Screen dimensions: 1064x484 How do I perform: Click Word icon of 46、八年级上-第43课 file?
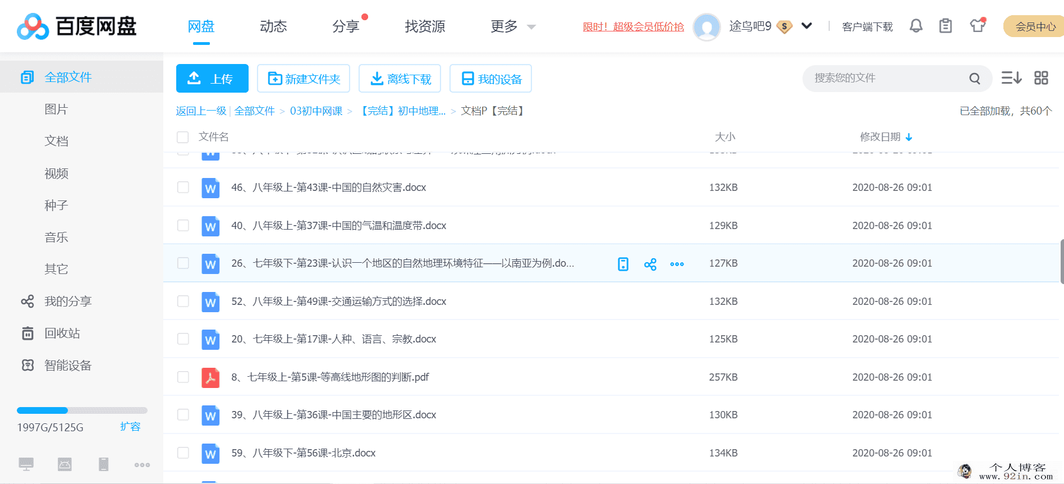210,188
